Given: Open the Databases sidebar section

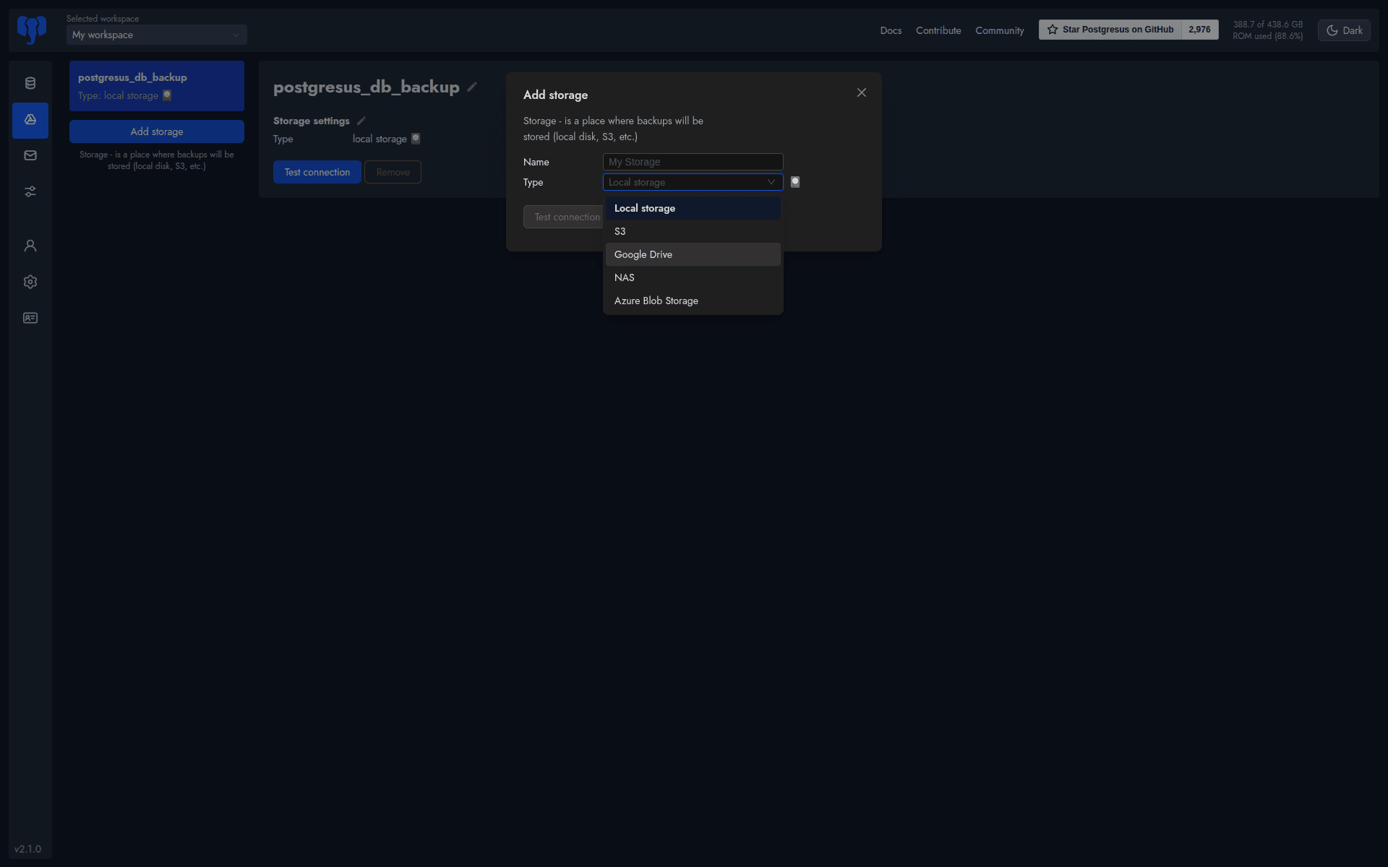Looking at the screenshot, I should (x=30, y=83).
